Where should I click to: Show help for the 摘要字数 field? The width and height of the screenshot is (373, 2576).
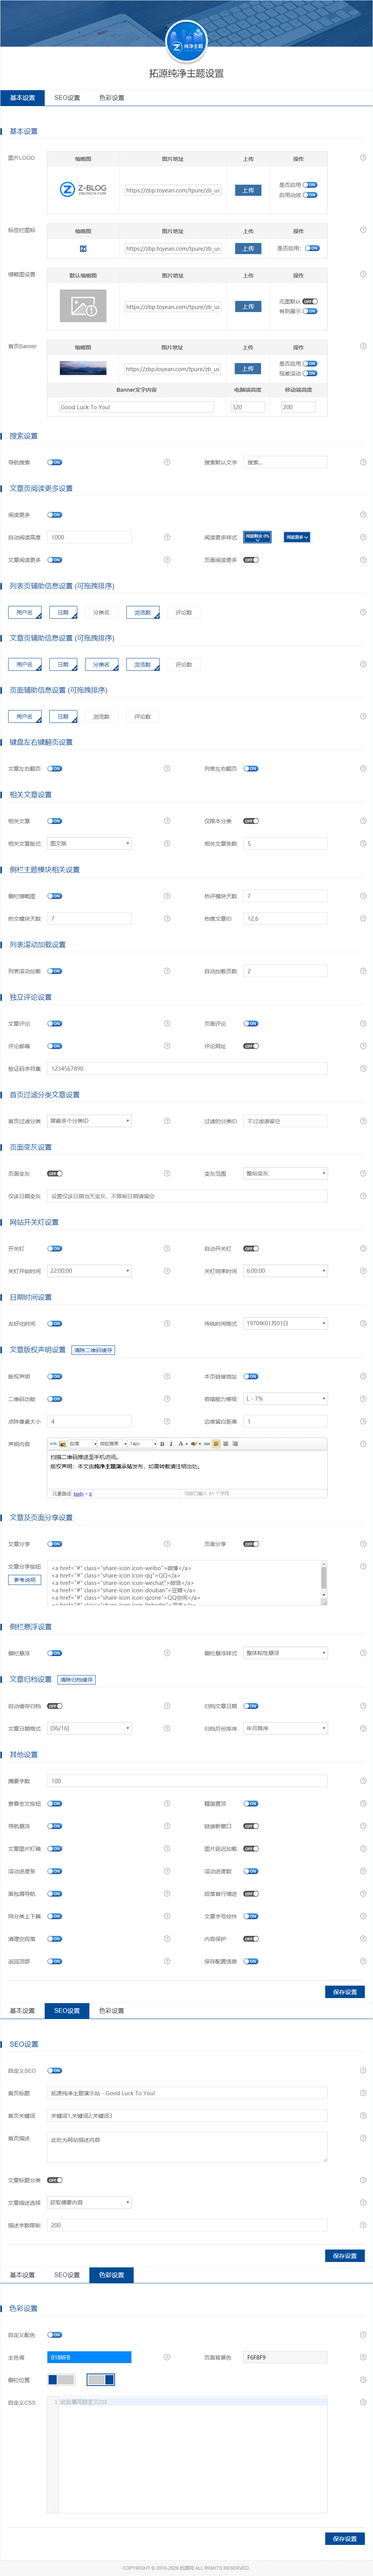pyautogui.click(x=363, y=1781)
